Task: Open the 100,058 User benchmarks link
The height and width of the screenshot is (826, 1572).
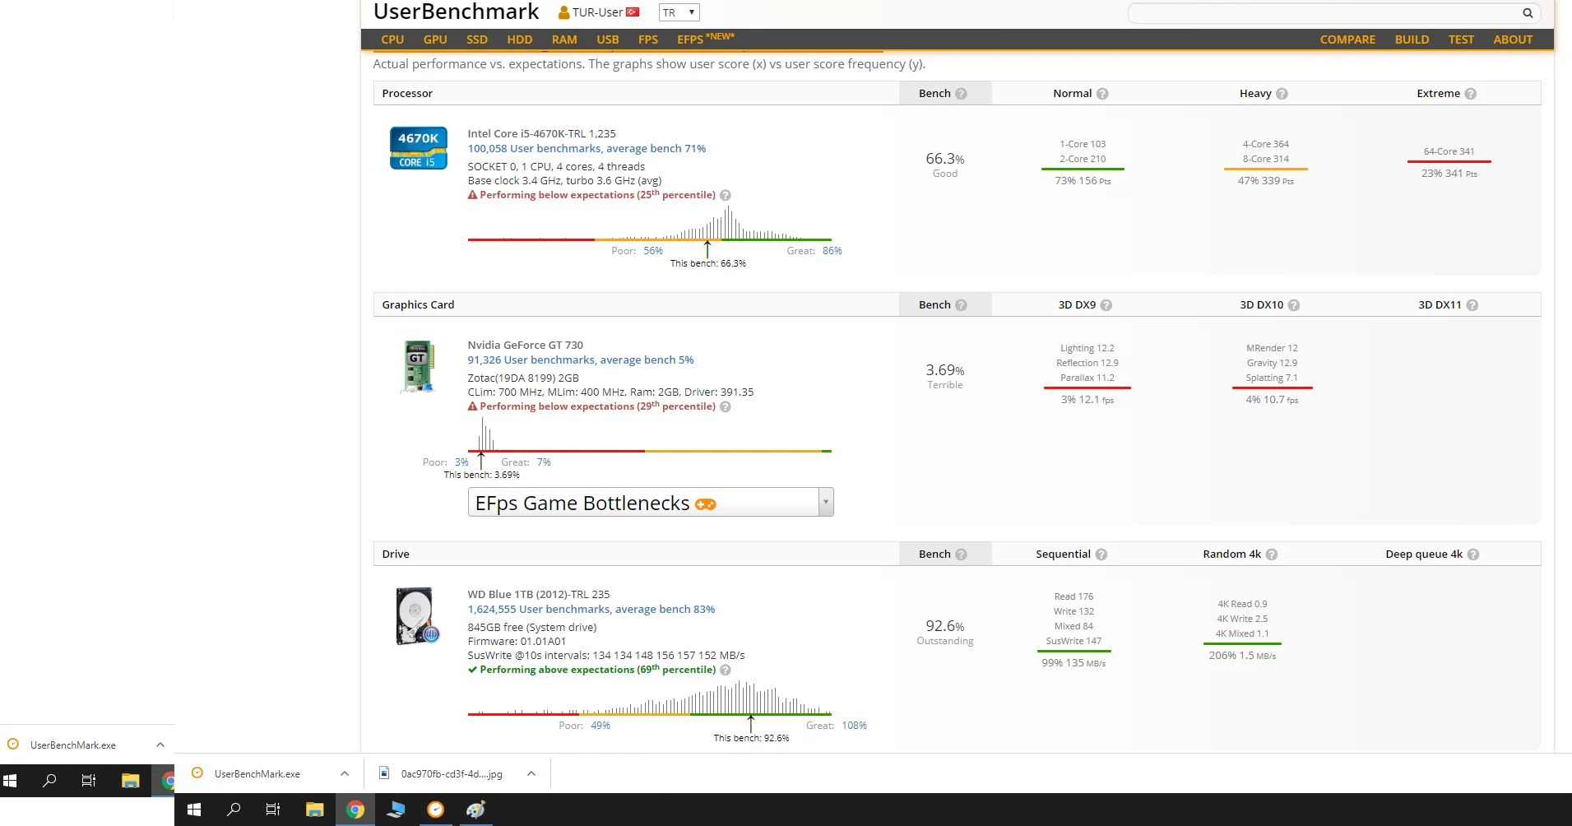Action: click(587, 149)
